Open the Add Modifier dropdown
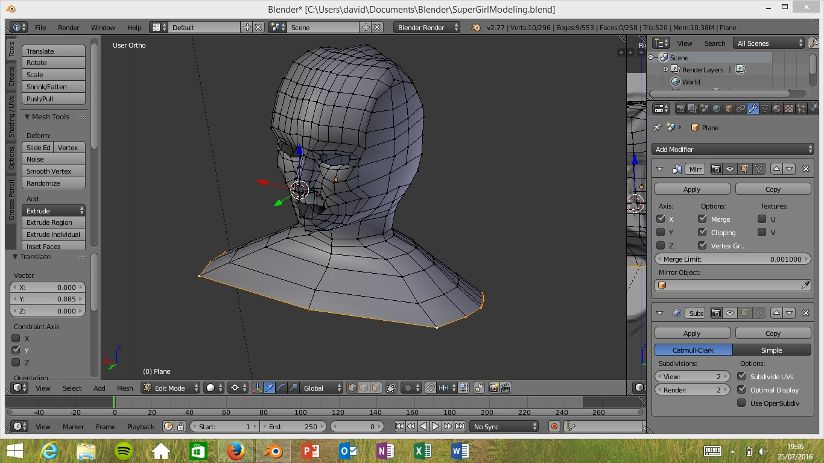The width and height of the screenshot is (824, 463). tap(733, 150)
